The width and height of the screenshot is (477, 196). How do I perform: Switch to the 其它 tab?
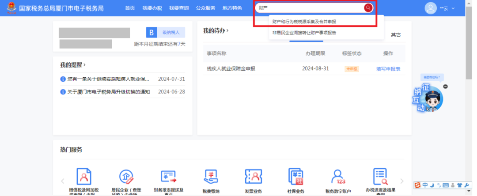tap(396, 35)
